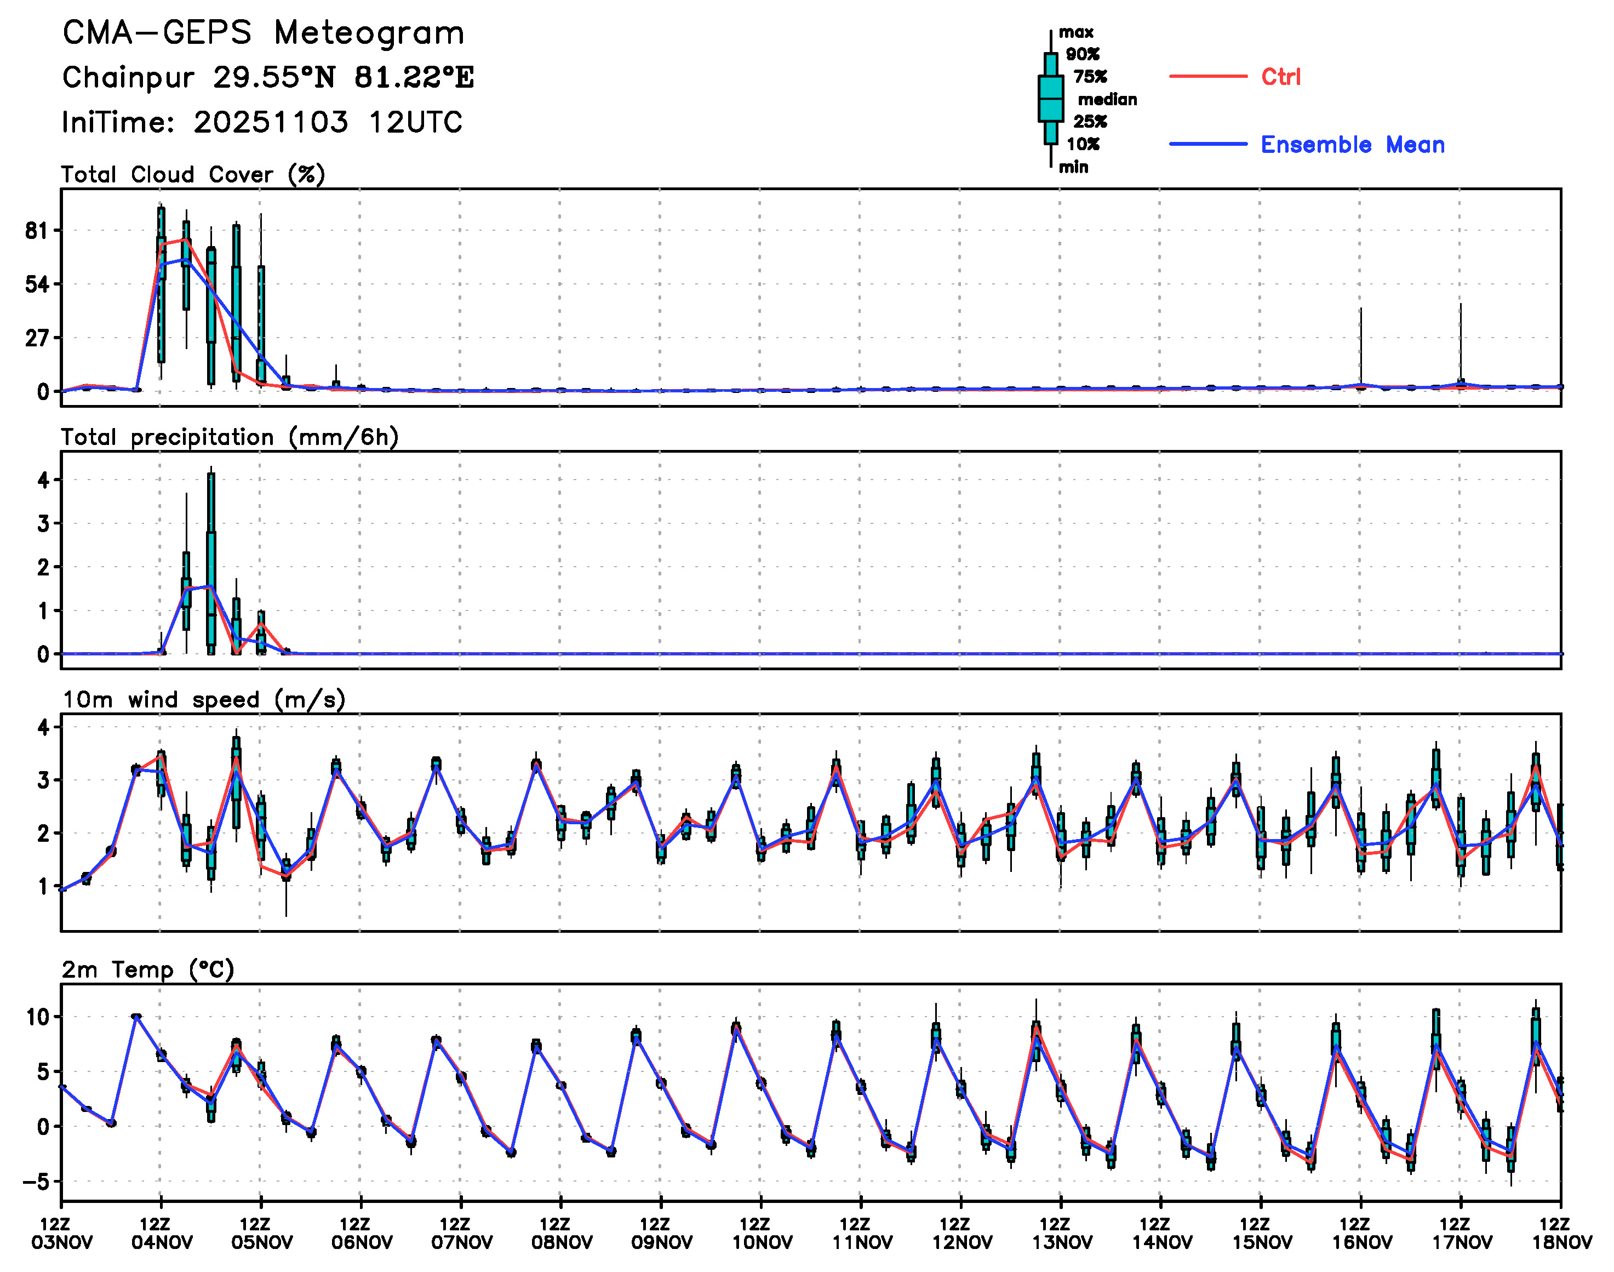
Task: Click the blue Ensemble Mean legend line
Action: click(1207, 144)
